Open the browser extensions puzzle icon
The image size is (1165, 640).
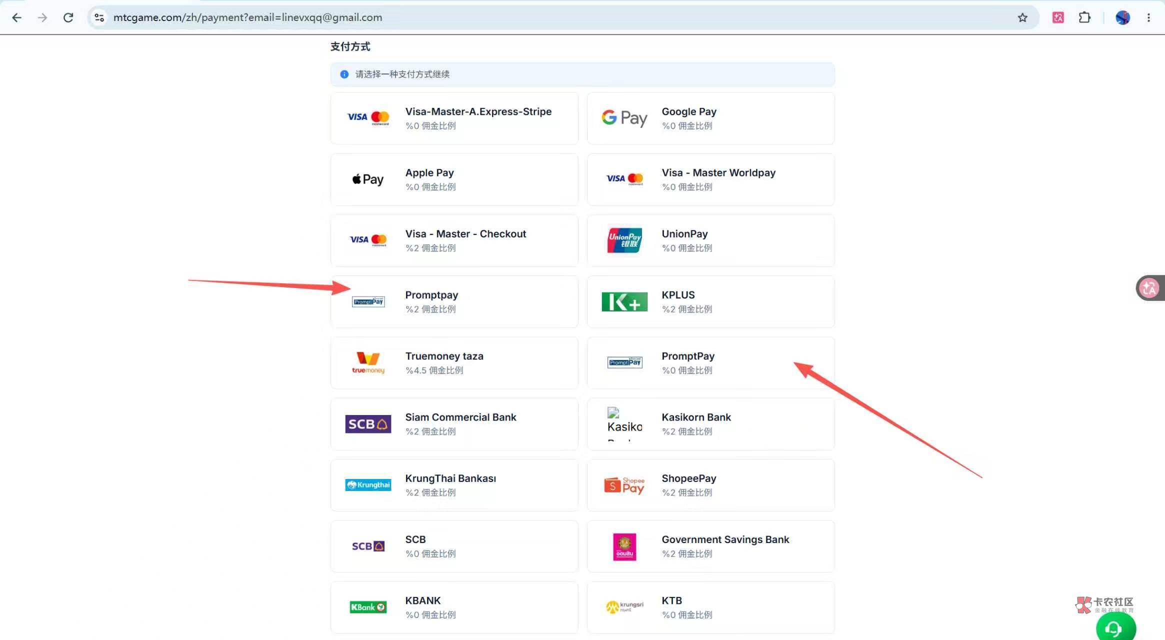pyautogui.click(x=1084, y=17)
